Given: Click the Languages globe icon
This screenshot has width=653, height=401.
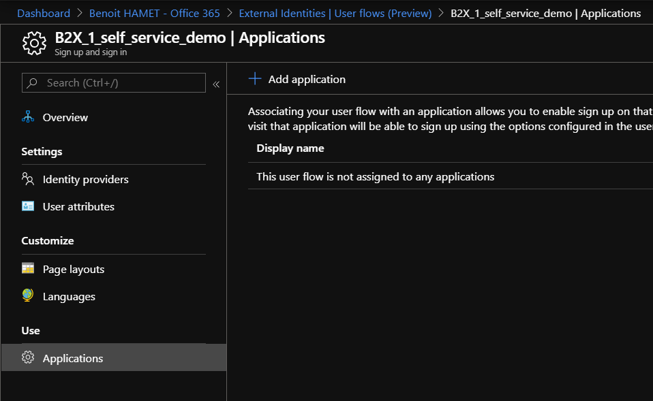Looking at the screenshot, I should pos(28,296).
